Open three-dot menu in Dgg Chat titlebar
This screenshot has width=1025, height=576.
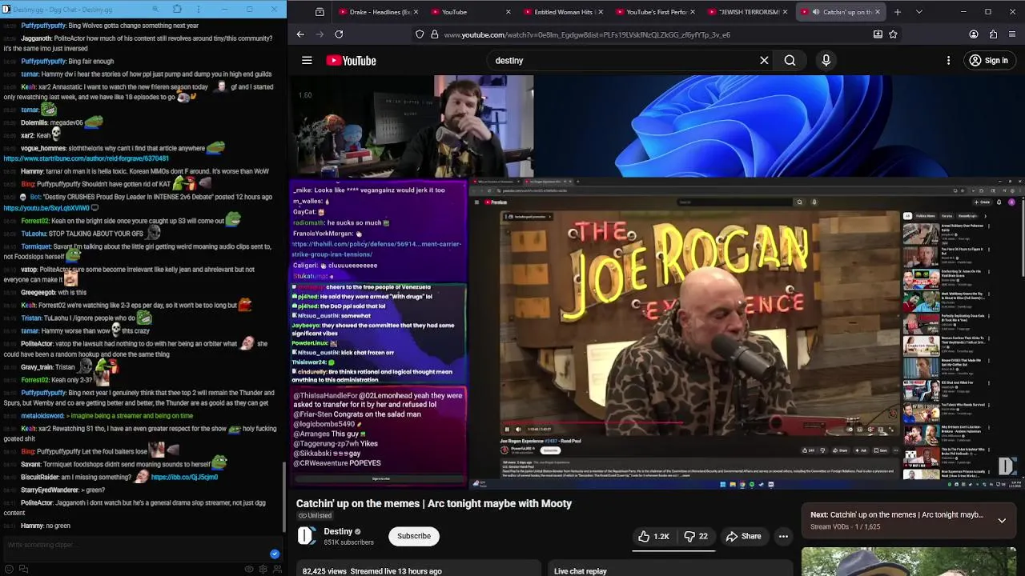199,10
